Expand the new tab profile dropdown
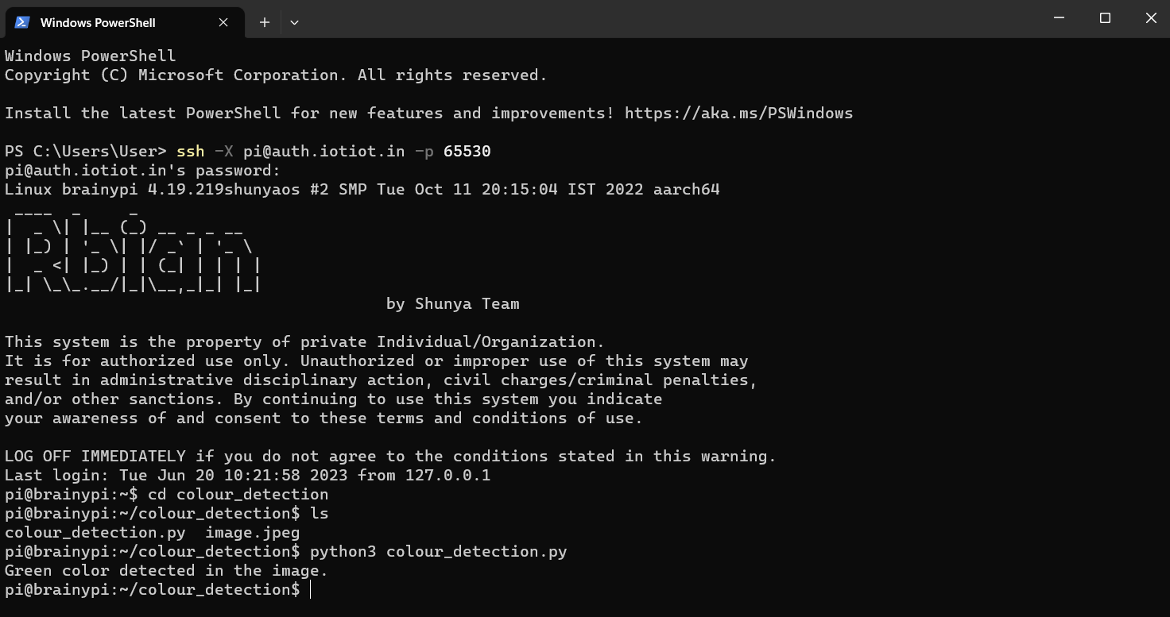The image size is (1170, 617). coord(294,22)
